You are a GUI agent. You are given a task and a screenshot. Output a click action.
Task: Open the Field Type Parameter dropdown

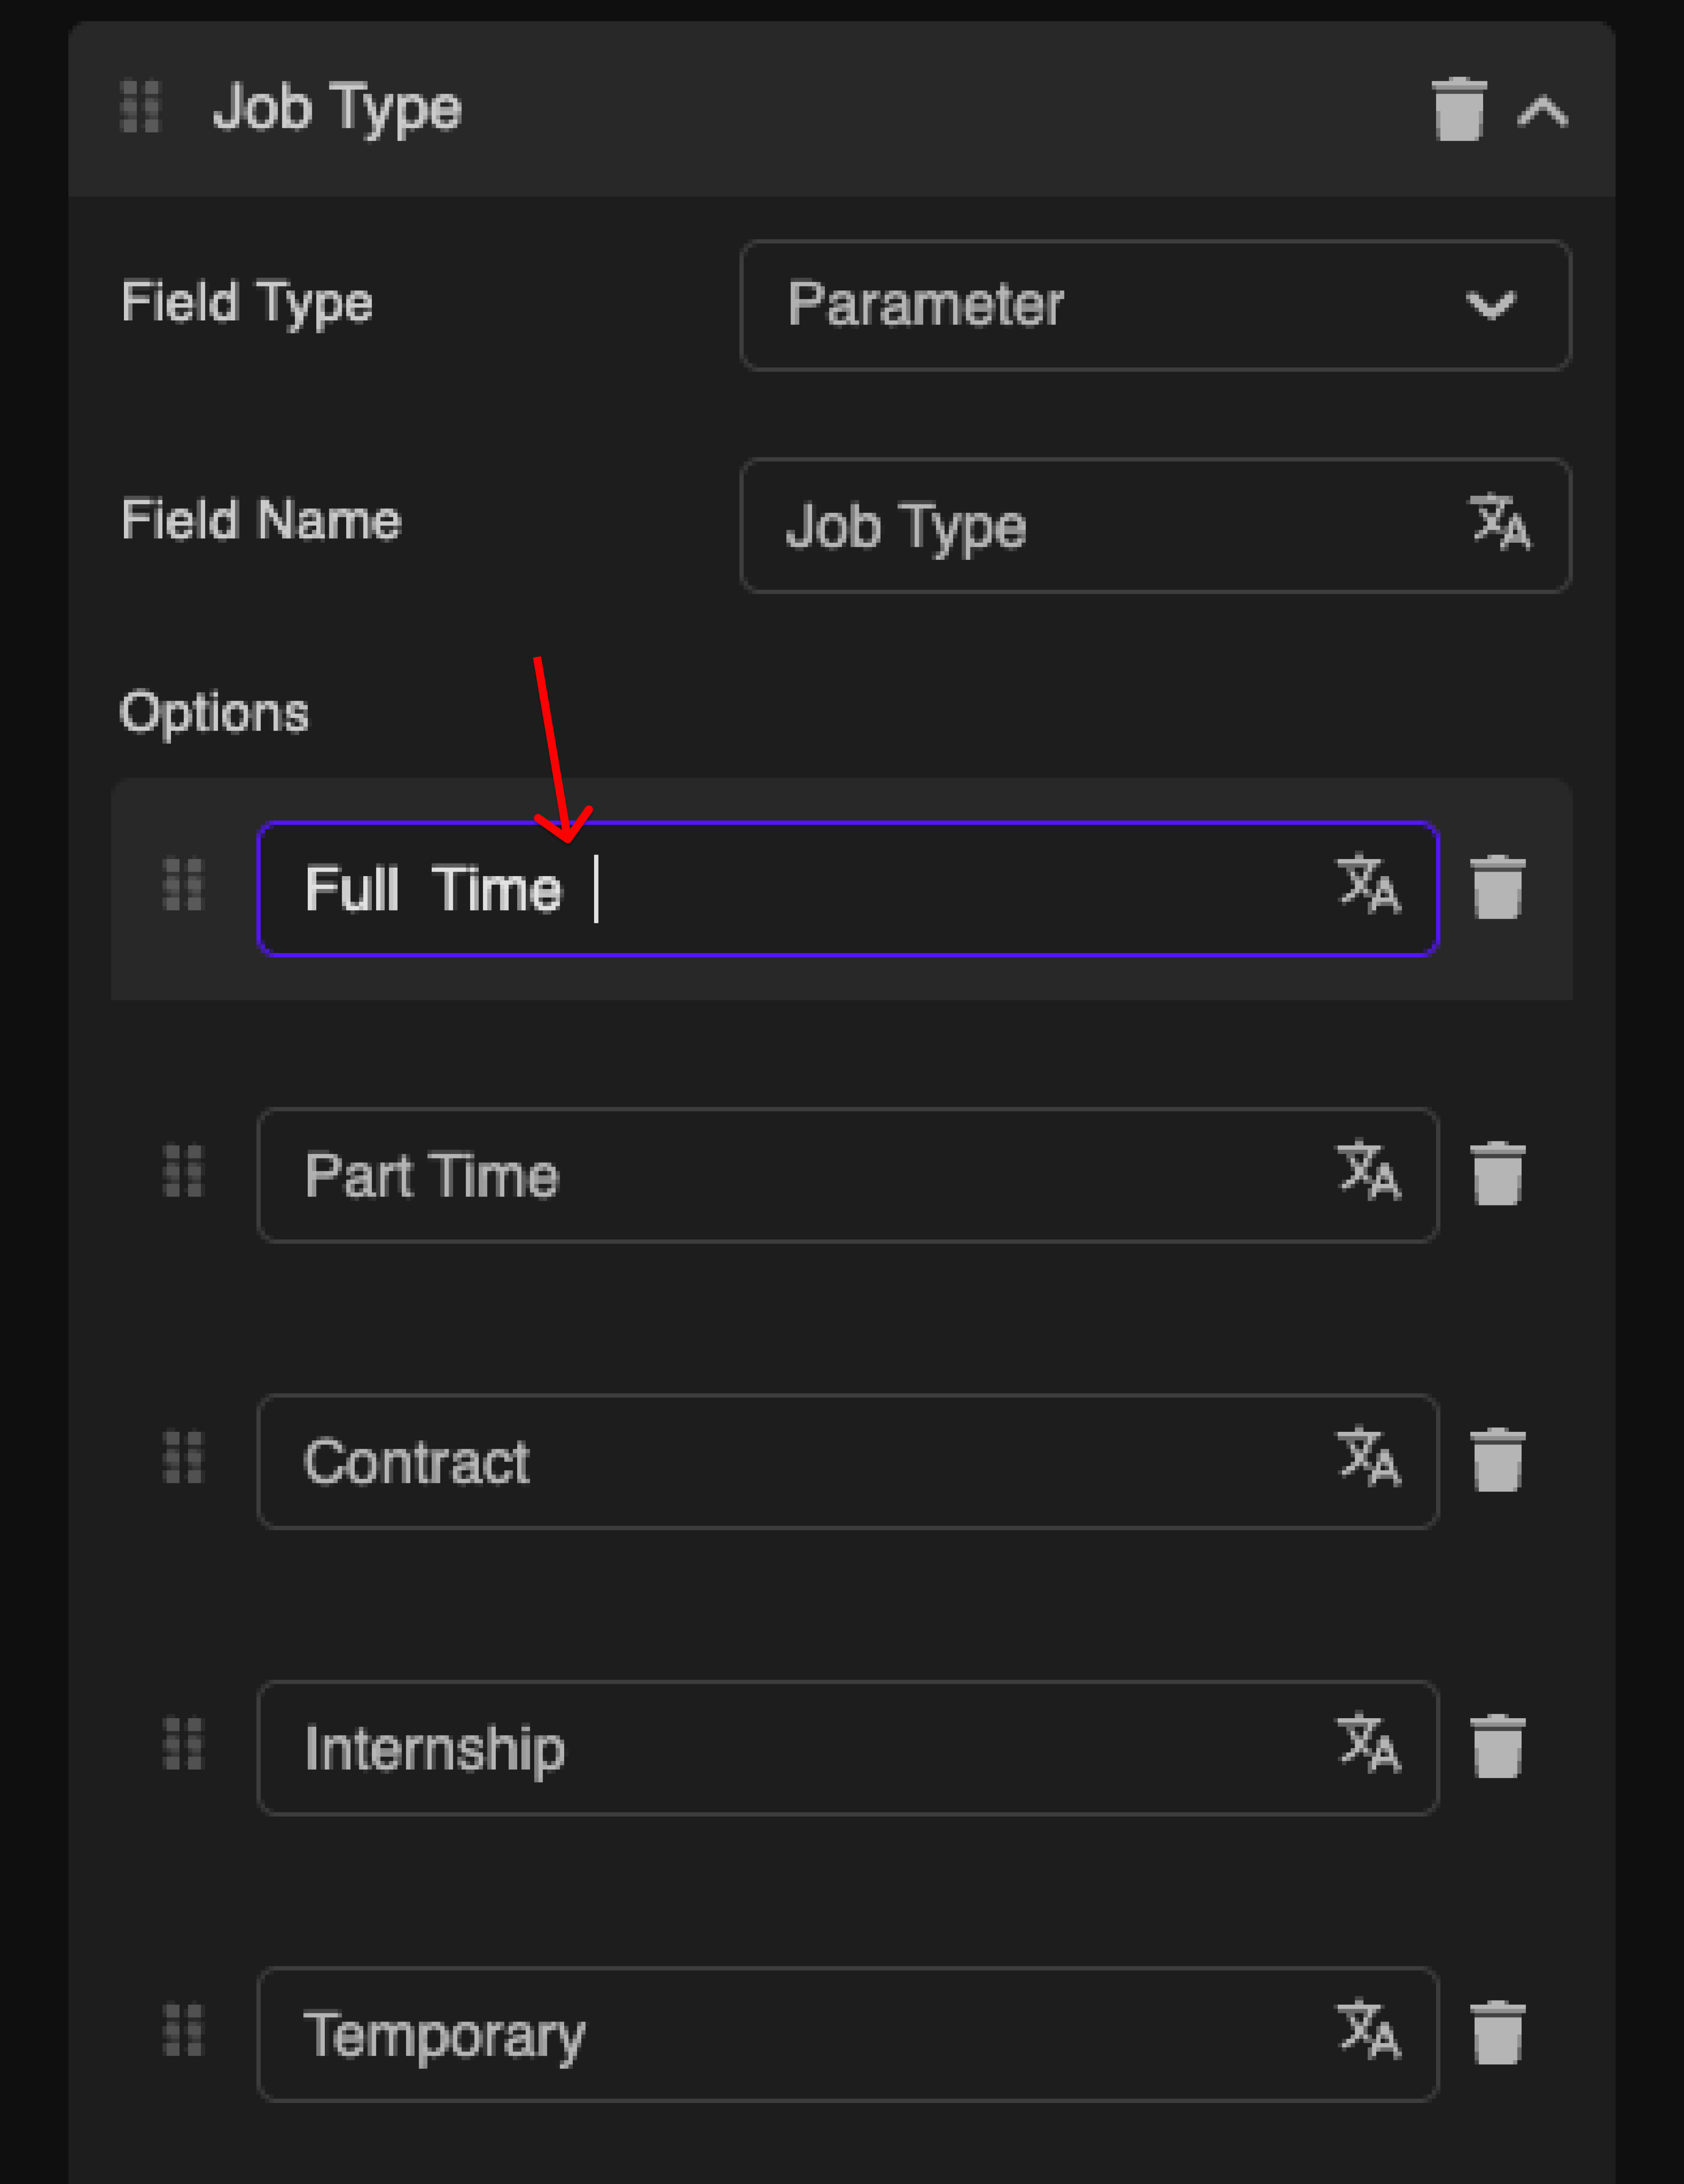coord(1155,304)
